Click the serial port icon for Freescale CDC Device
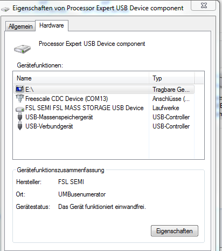 [x=20, y=98]
